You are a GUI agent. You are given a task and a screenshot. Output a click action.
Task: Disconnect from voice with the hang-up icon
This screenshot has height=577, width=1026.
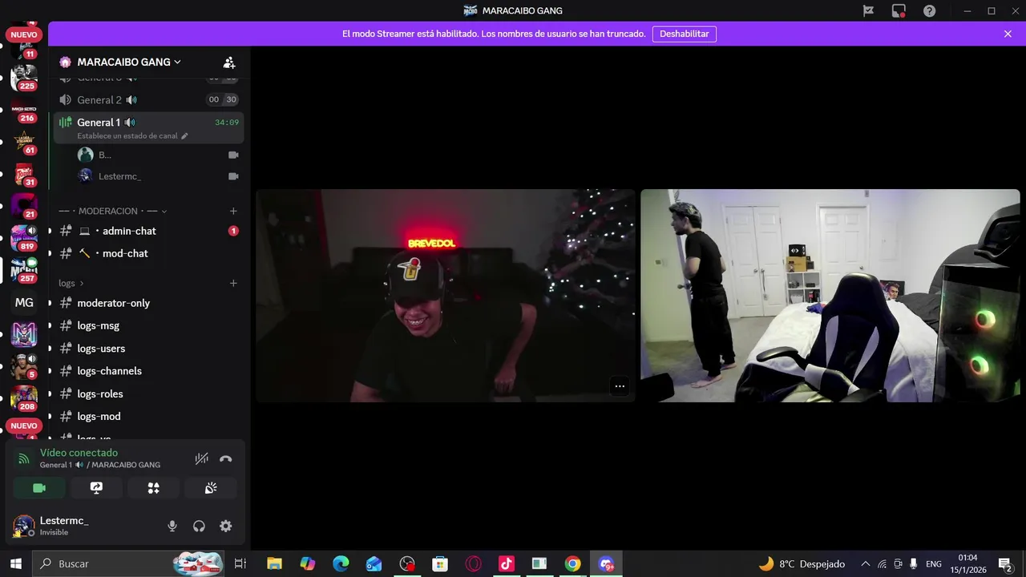[x=226, y=458]
